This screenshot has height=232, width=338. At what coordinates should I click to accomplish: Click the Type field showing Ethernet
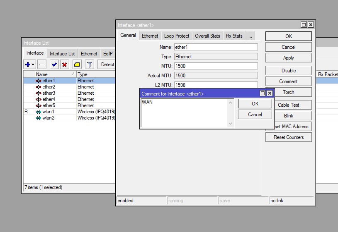(216, 57)
